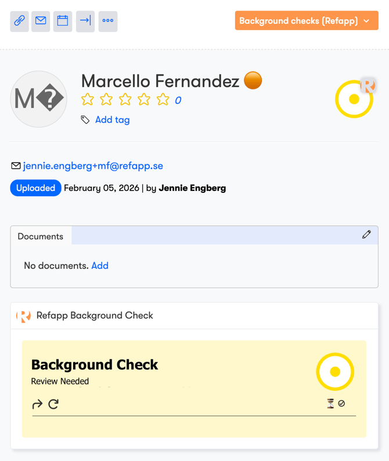Click the Add tag link
The image size is (389, 461).
[113, 120]
